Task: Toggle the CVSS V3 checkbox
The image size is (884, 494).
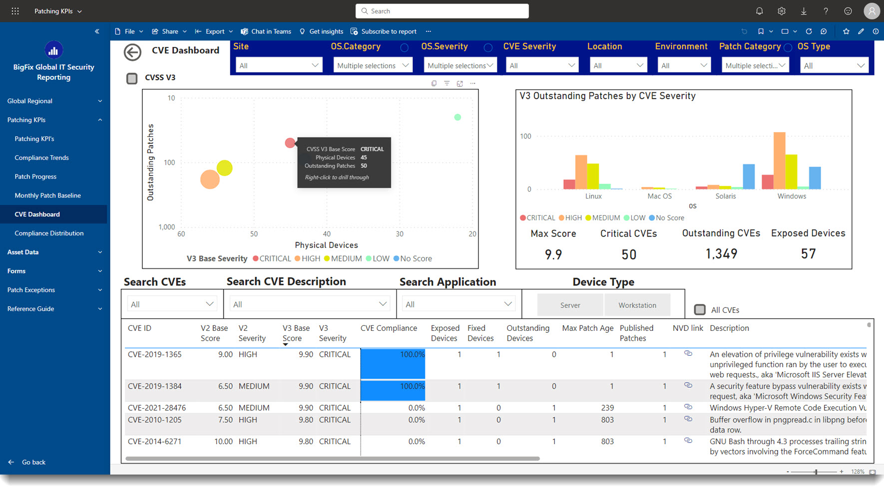Action: click(x=132, y=78)
